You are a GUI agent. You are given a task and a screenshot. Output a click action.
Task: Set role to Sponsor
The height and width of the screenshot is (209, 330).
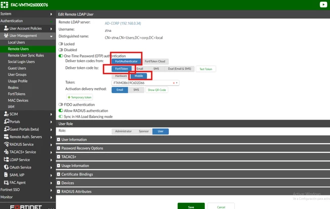point(144,131)
